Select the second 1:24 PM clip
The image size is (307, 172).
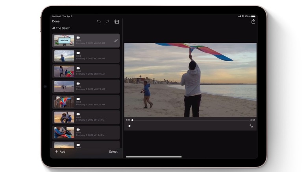[x=86, y=132]
